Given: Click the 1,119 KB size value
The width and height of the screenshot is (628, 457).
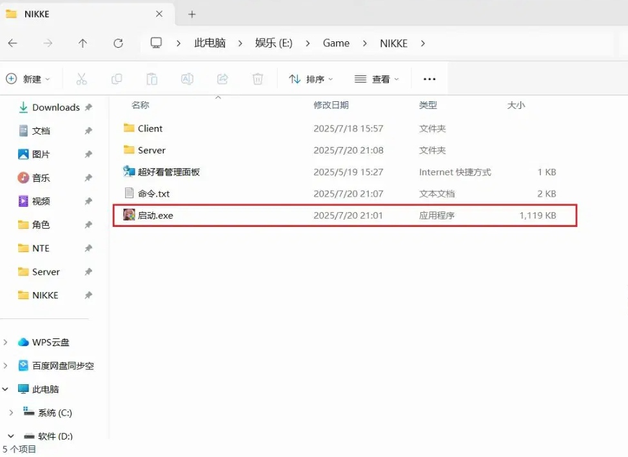Looking at the screenshot, I should tap(538, 215).
